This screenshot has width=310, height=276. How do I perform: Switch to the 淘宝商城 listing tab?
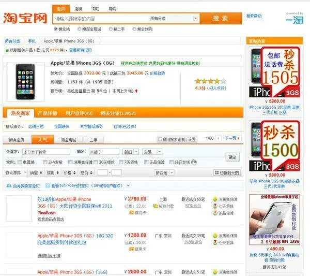68,140
